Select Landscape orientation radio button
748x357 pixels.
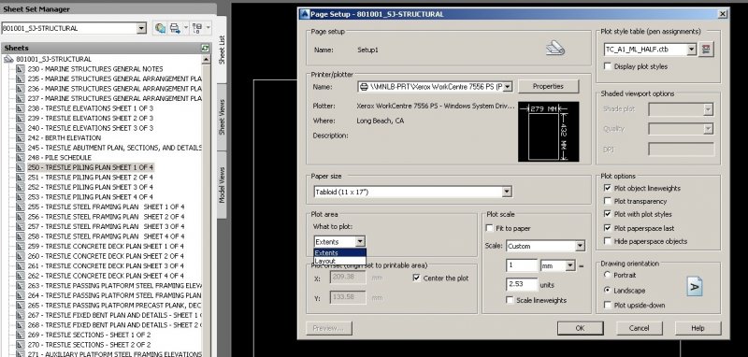(607, 290)
